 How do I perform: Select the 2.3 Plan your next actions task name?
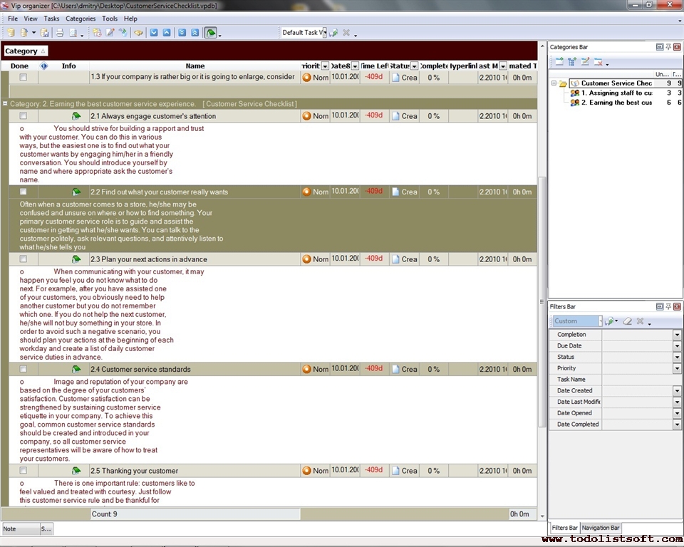[x=149, y=259]
